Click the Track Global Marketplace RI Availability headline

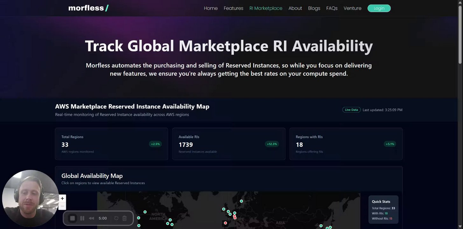[x=229, y=46]
